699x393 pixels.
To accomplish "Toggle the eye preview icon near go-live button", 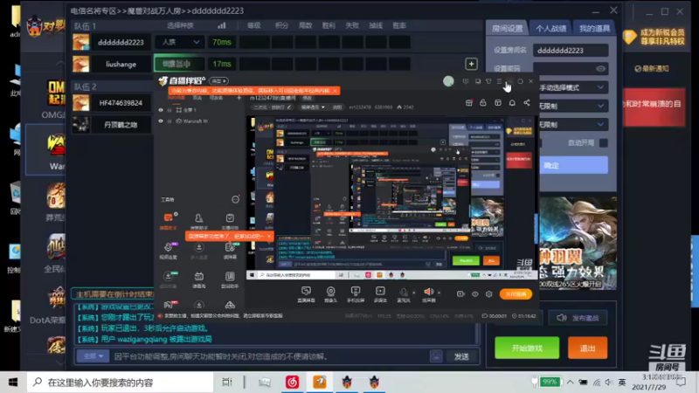I will pyautogui.click(x=474, y=294).
